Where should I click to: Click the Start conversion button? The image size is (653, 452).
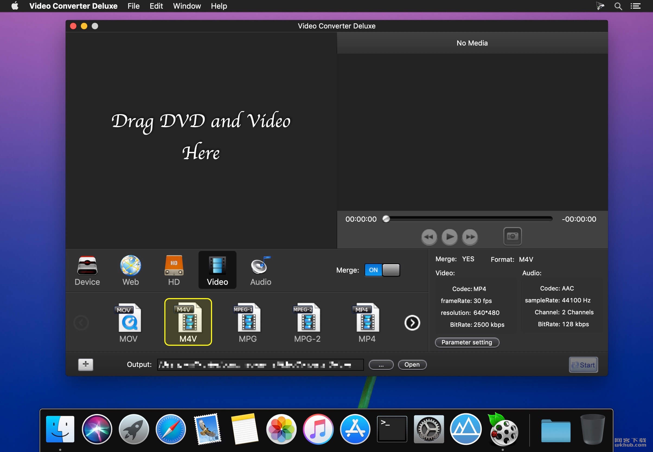tap(583, 365)
